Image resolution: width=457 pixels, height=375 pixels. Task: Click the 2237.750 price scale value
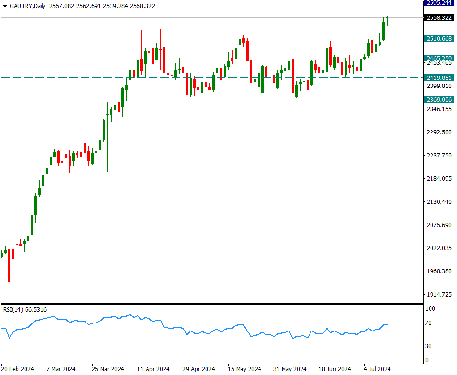439,156
